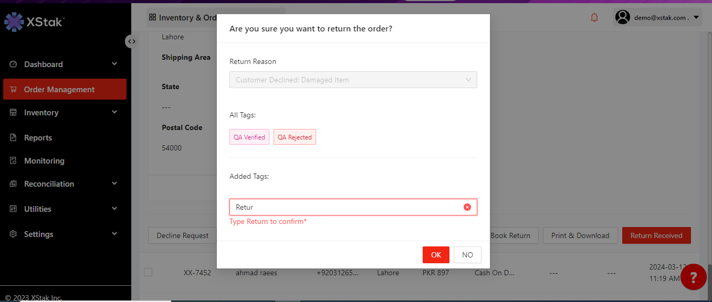This screenshot has width=712, height=302.
Task: Toggle the QA Rejected tag
Action: [295, 137]
